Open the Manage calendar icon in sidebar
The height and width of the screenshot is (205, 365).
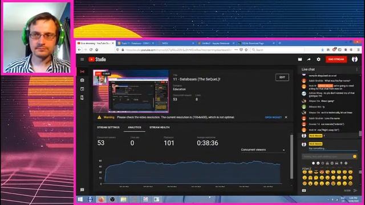(x=82, y=89)
